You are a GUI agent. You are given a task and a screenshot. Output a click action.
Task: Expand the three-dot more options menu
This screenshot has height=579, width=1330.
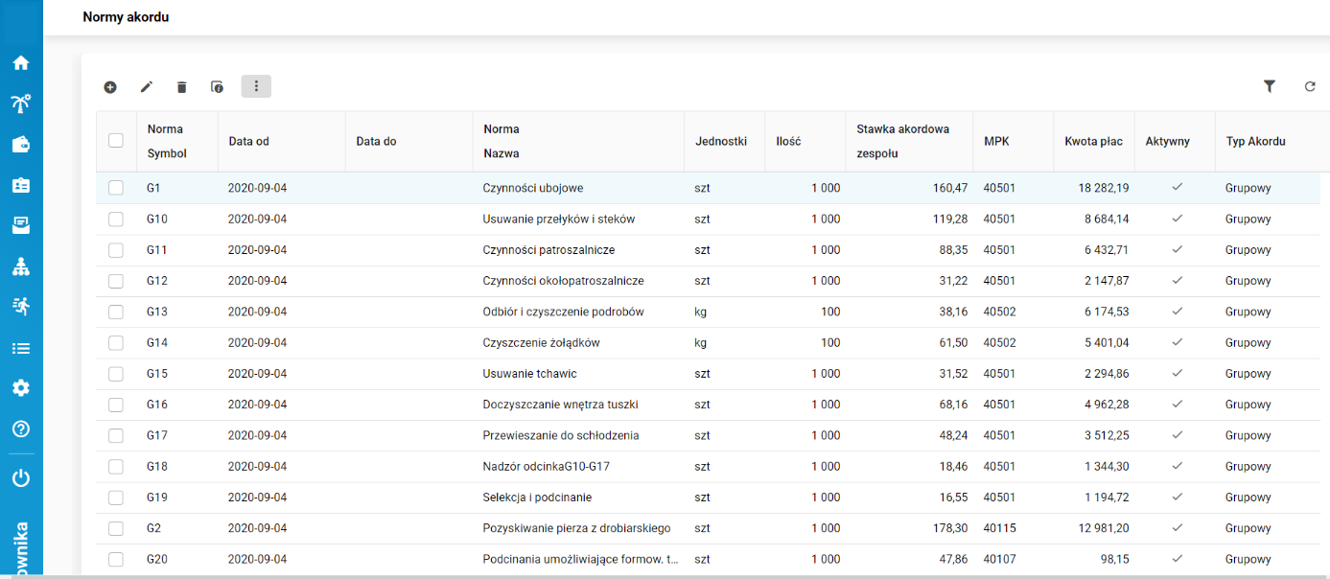[x=256, y=86]
